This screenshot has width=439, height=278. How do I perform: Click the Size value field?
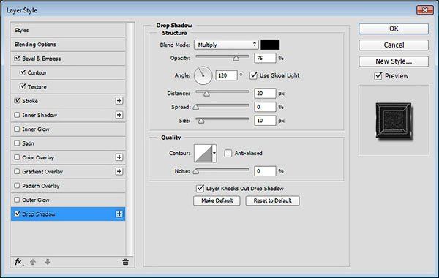[x=265, y=121]
